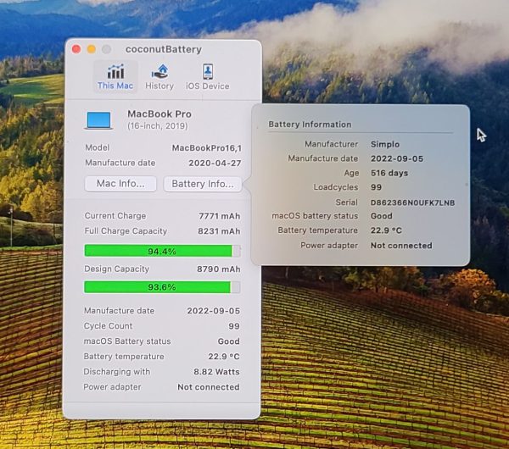
Task: Click the 8.82 Watts discharging value
Action: click(216, 372)
